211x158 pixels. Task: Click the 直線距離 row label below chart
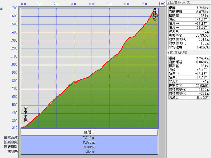pyautogui.click(x=11, y=137)
